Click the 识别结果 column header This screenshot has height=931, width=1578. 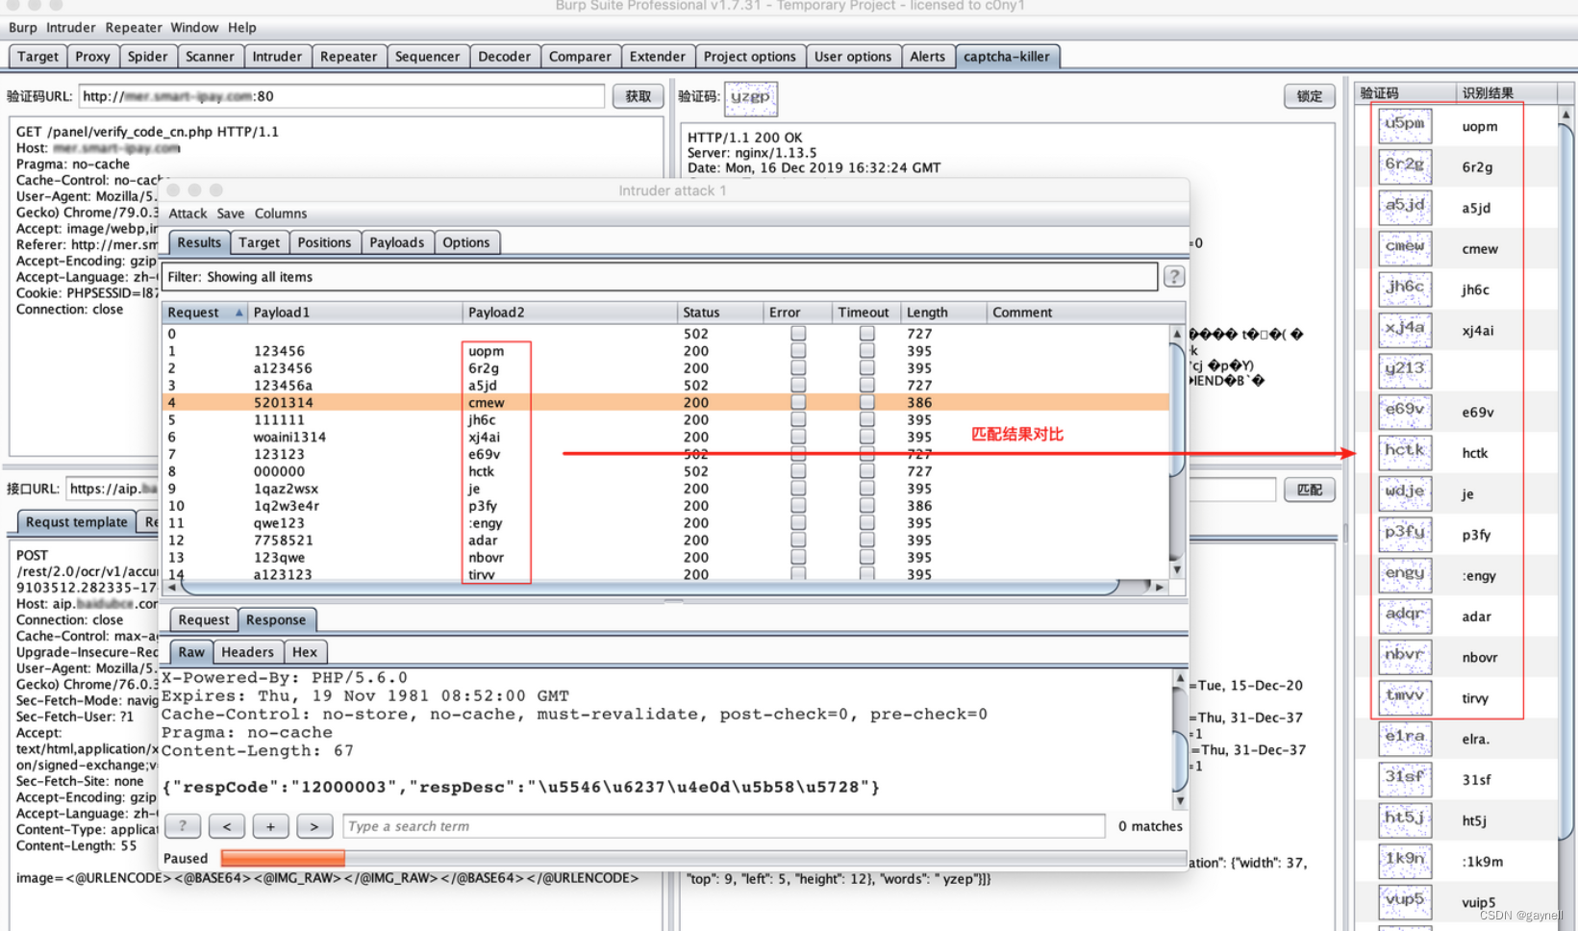pyautogui.click(x=1506, y=93)
